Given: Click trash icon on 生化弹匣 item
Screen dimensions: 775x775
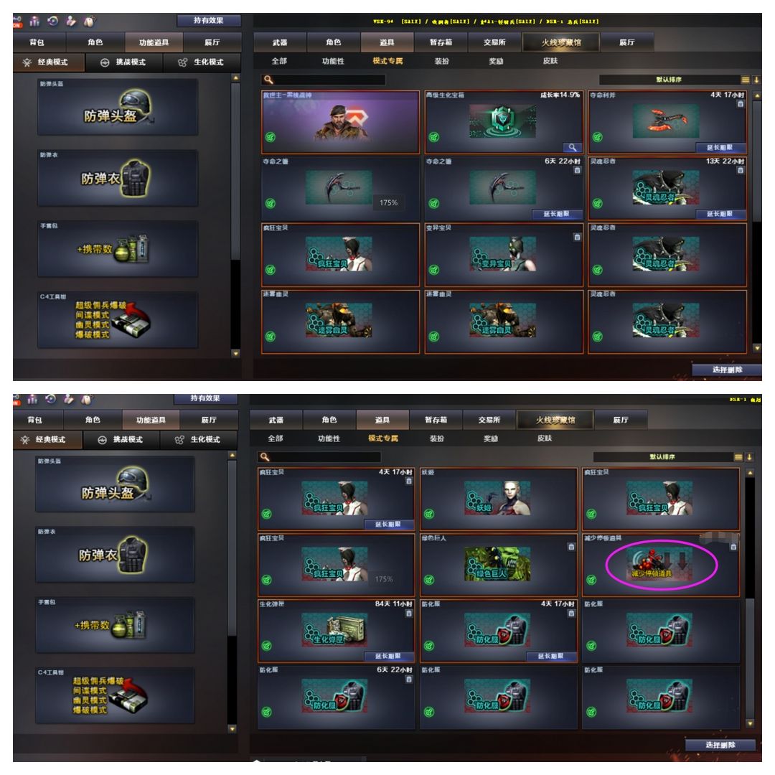Looking at the screenshot, I should (408, 614).
